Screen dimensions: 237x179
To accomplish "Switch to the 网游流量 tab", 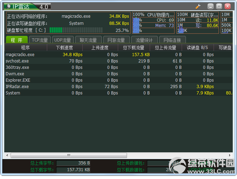I will (116, 40).
